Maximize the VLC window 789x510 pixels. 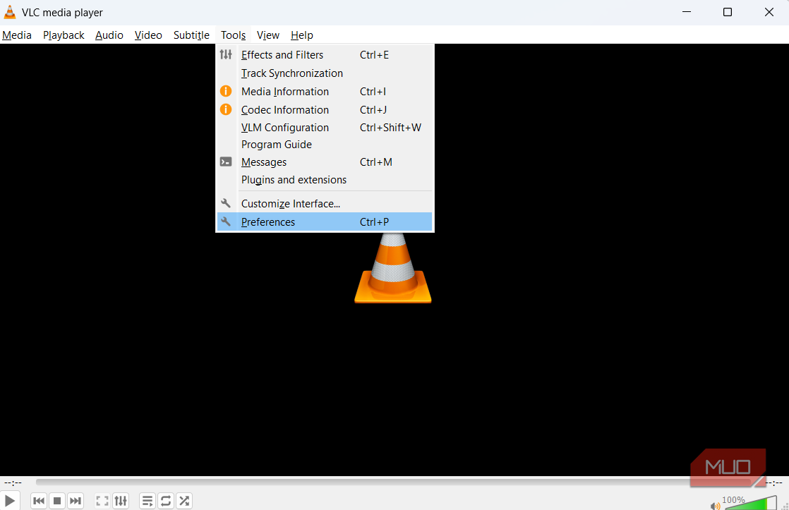coord(728,12)
